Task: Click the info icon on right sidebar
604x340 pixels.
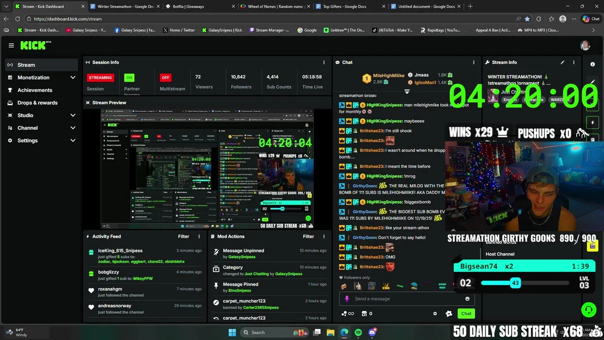Action: (593, 64)
